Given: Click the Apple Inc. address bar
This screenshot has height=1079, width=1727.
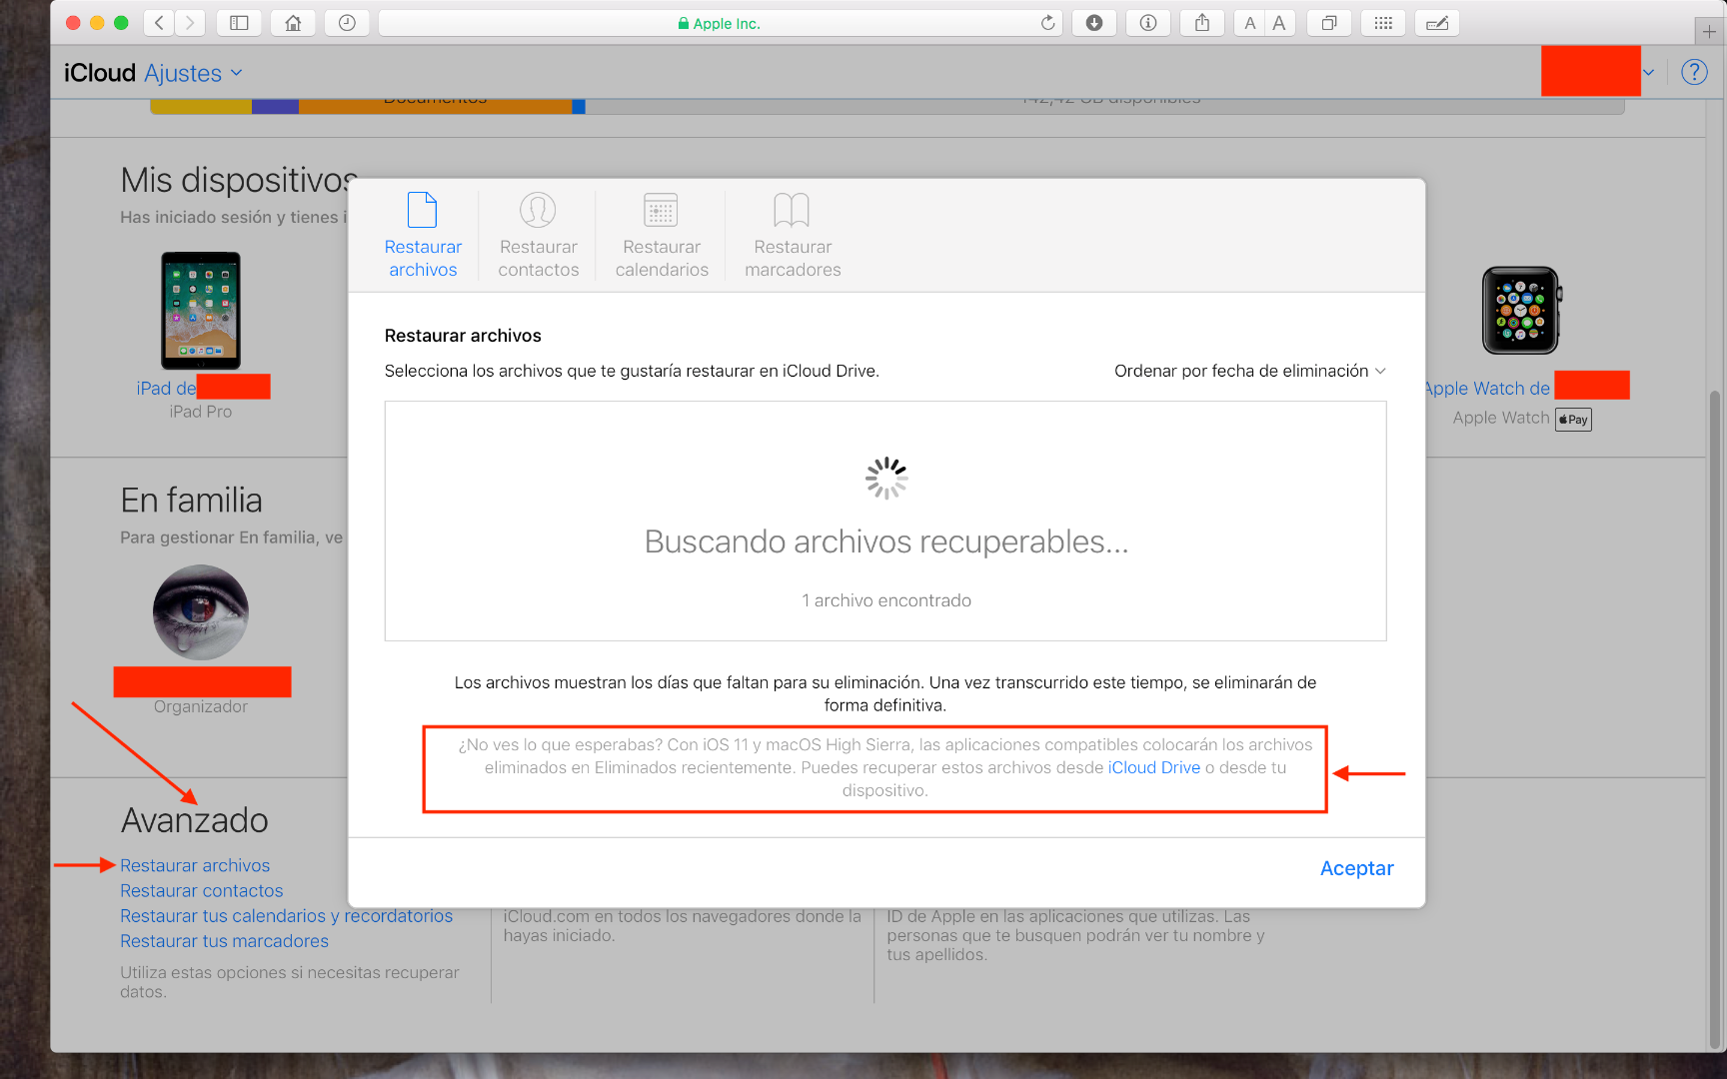Looking at the screenshot, I should (x=720, y=23).
